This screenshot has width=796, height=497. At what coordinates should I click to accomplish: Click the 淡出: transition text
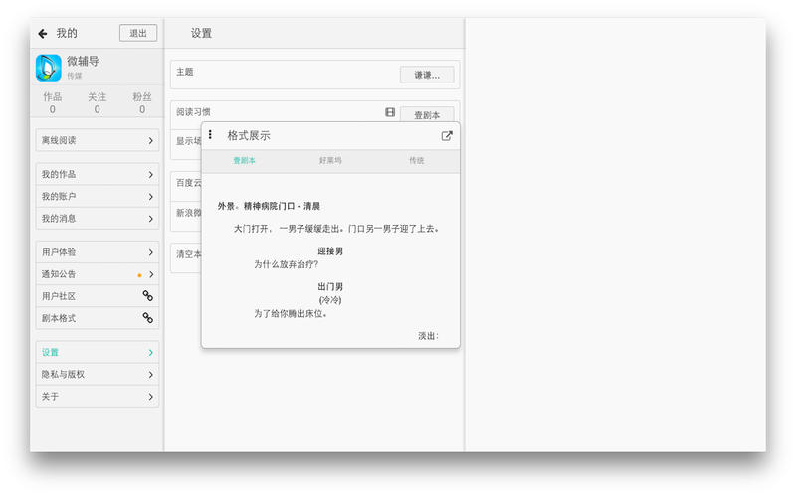tap(429, 336)
